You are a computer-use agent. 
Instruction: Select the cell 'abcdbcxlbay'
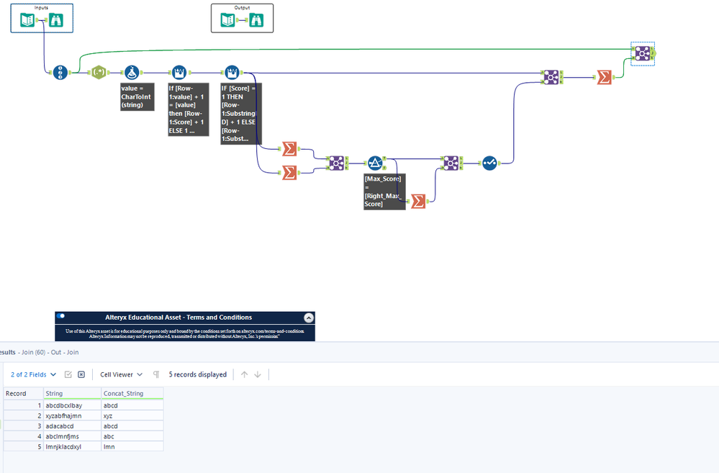(73, 405)
